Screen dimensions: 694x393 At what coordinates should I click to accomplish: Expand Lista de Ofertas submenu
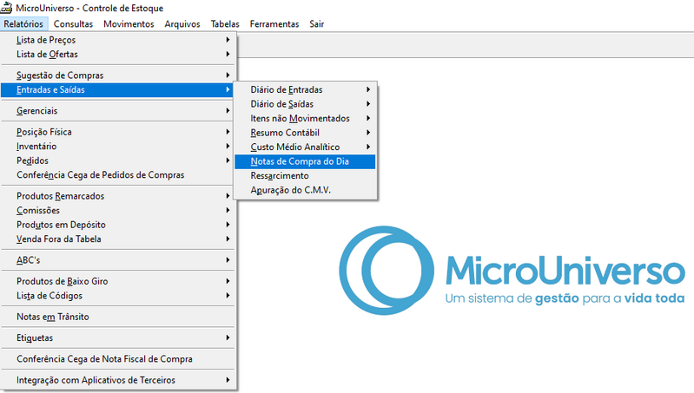(117, 54)
